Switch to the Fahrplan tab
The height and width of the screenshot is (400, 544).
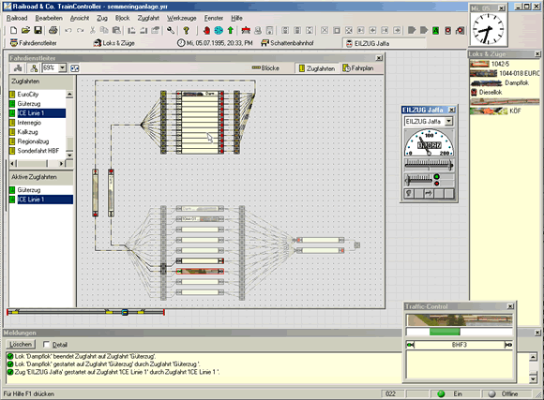[x=358, y=68]
